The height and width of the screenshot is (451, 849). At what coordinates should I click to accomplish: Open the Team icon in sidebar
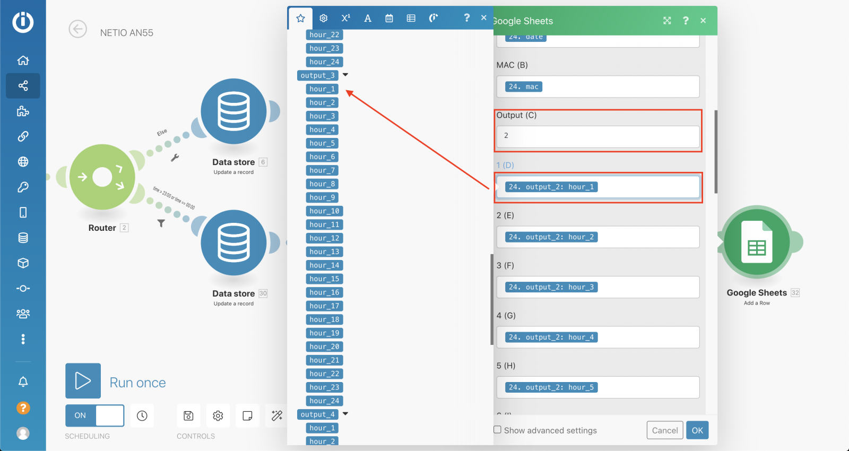(x=23, y=314)
